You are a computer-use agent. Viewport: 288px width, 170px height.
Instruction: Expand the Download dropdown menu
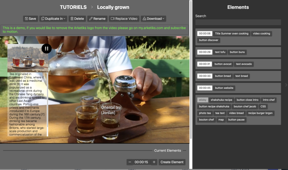point(153,19)
